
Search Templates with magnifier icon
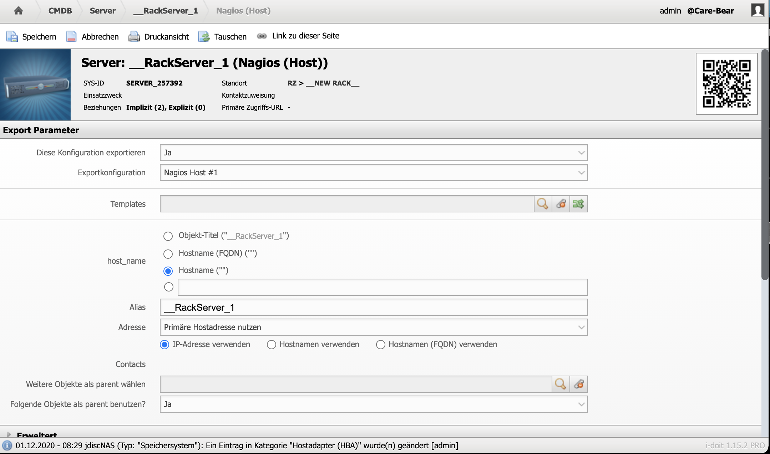click(543, 204)
